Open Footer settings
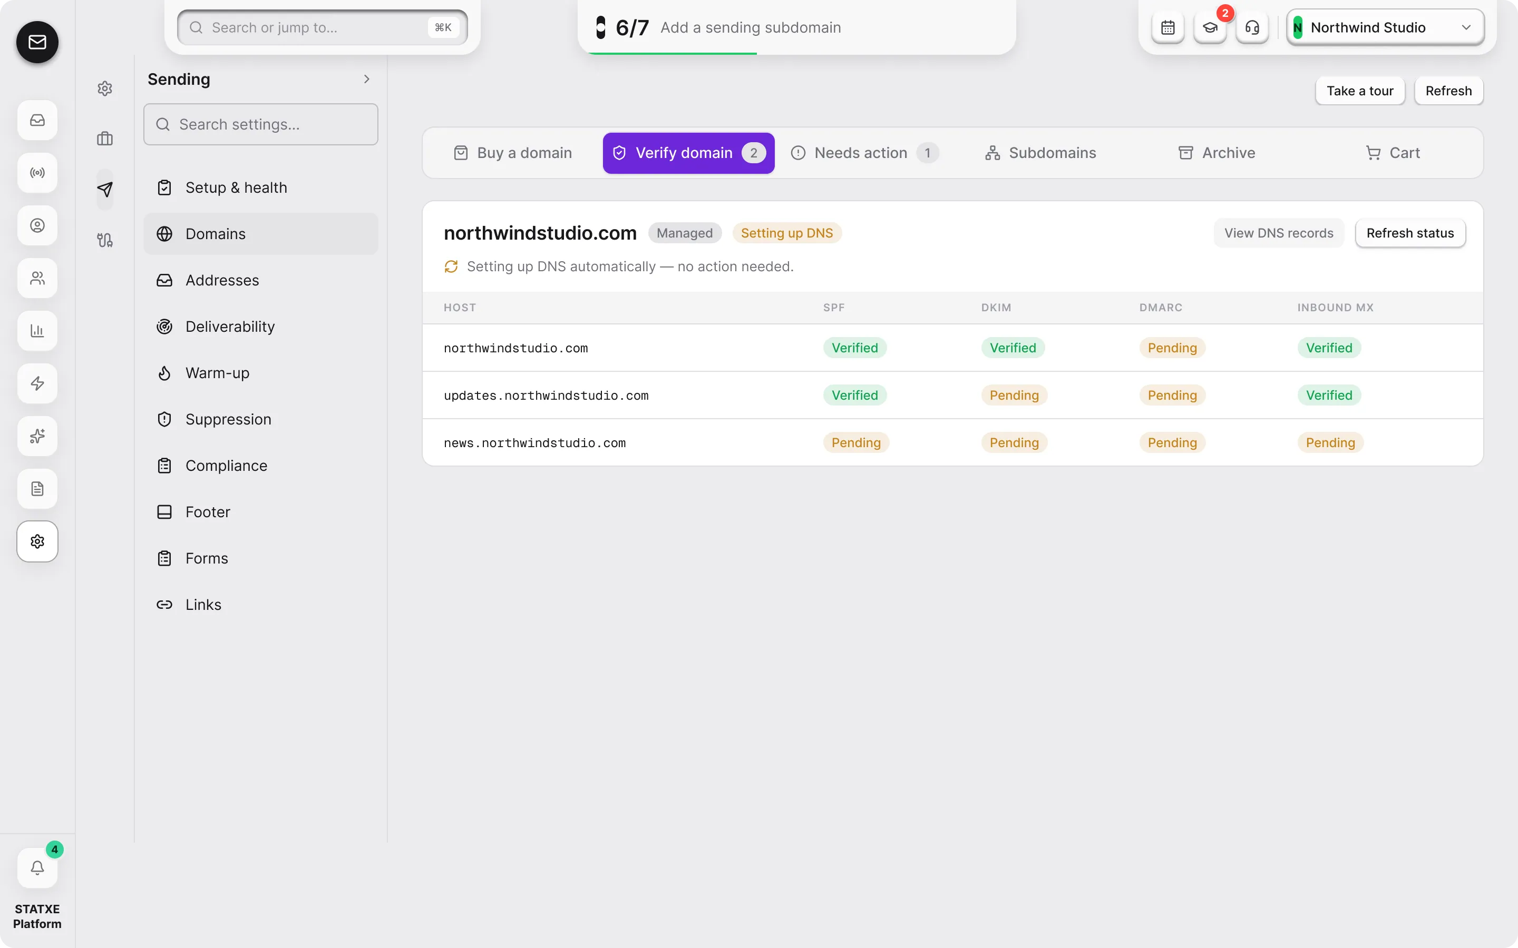1518x948 pixels. (260, 512)
